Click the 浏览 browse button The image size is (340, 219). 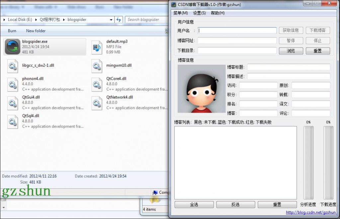click(291, 51)
